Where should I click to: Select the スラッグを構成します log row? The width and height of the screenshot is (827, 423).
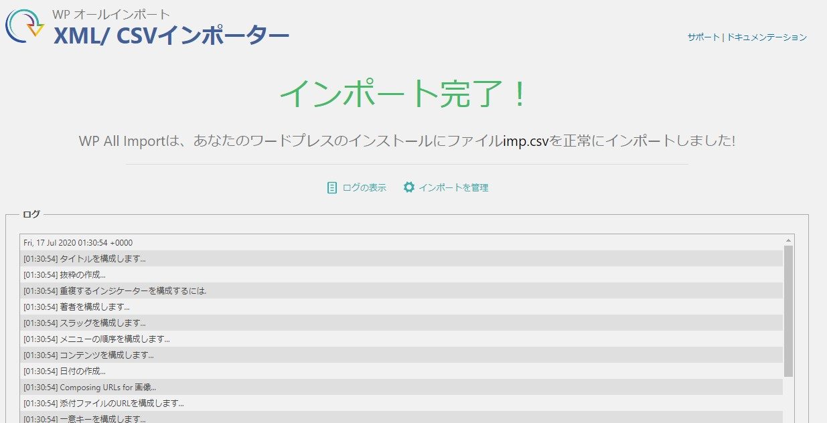coord(401,323)
